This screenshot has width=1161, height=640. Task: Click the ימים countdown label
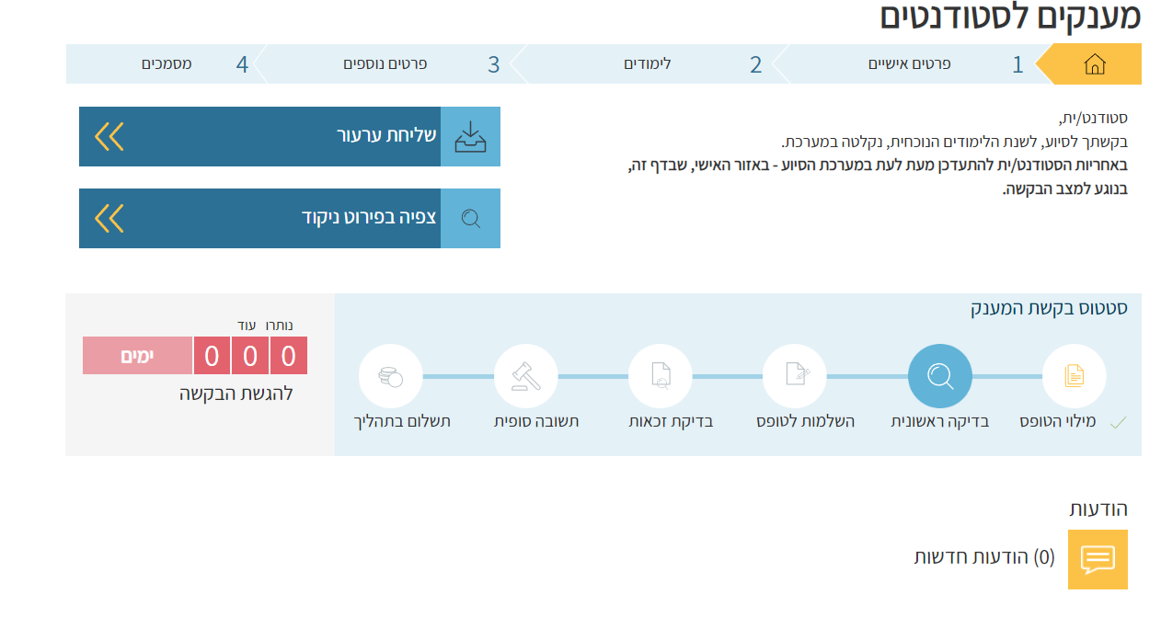[137, 356]
